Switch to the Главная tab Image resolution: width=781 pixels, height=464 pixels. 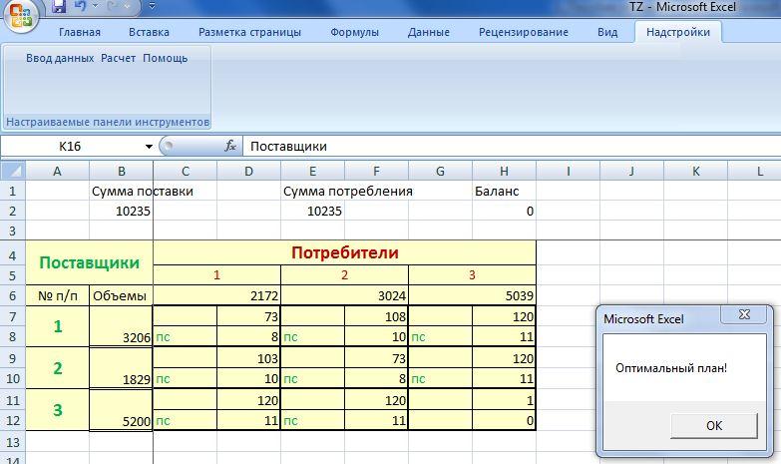(x=80, y=32)
